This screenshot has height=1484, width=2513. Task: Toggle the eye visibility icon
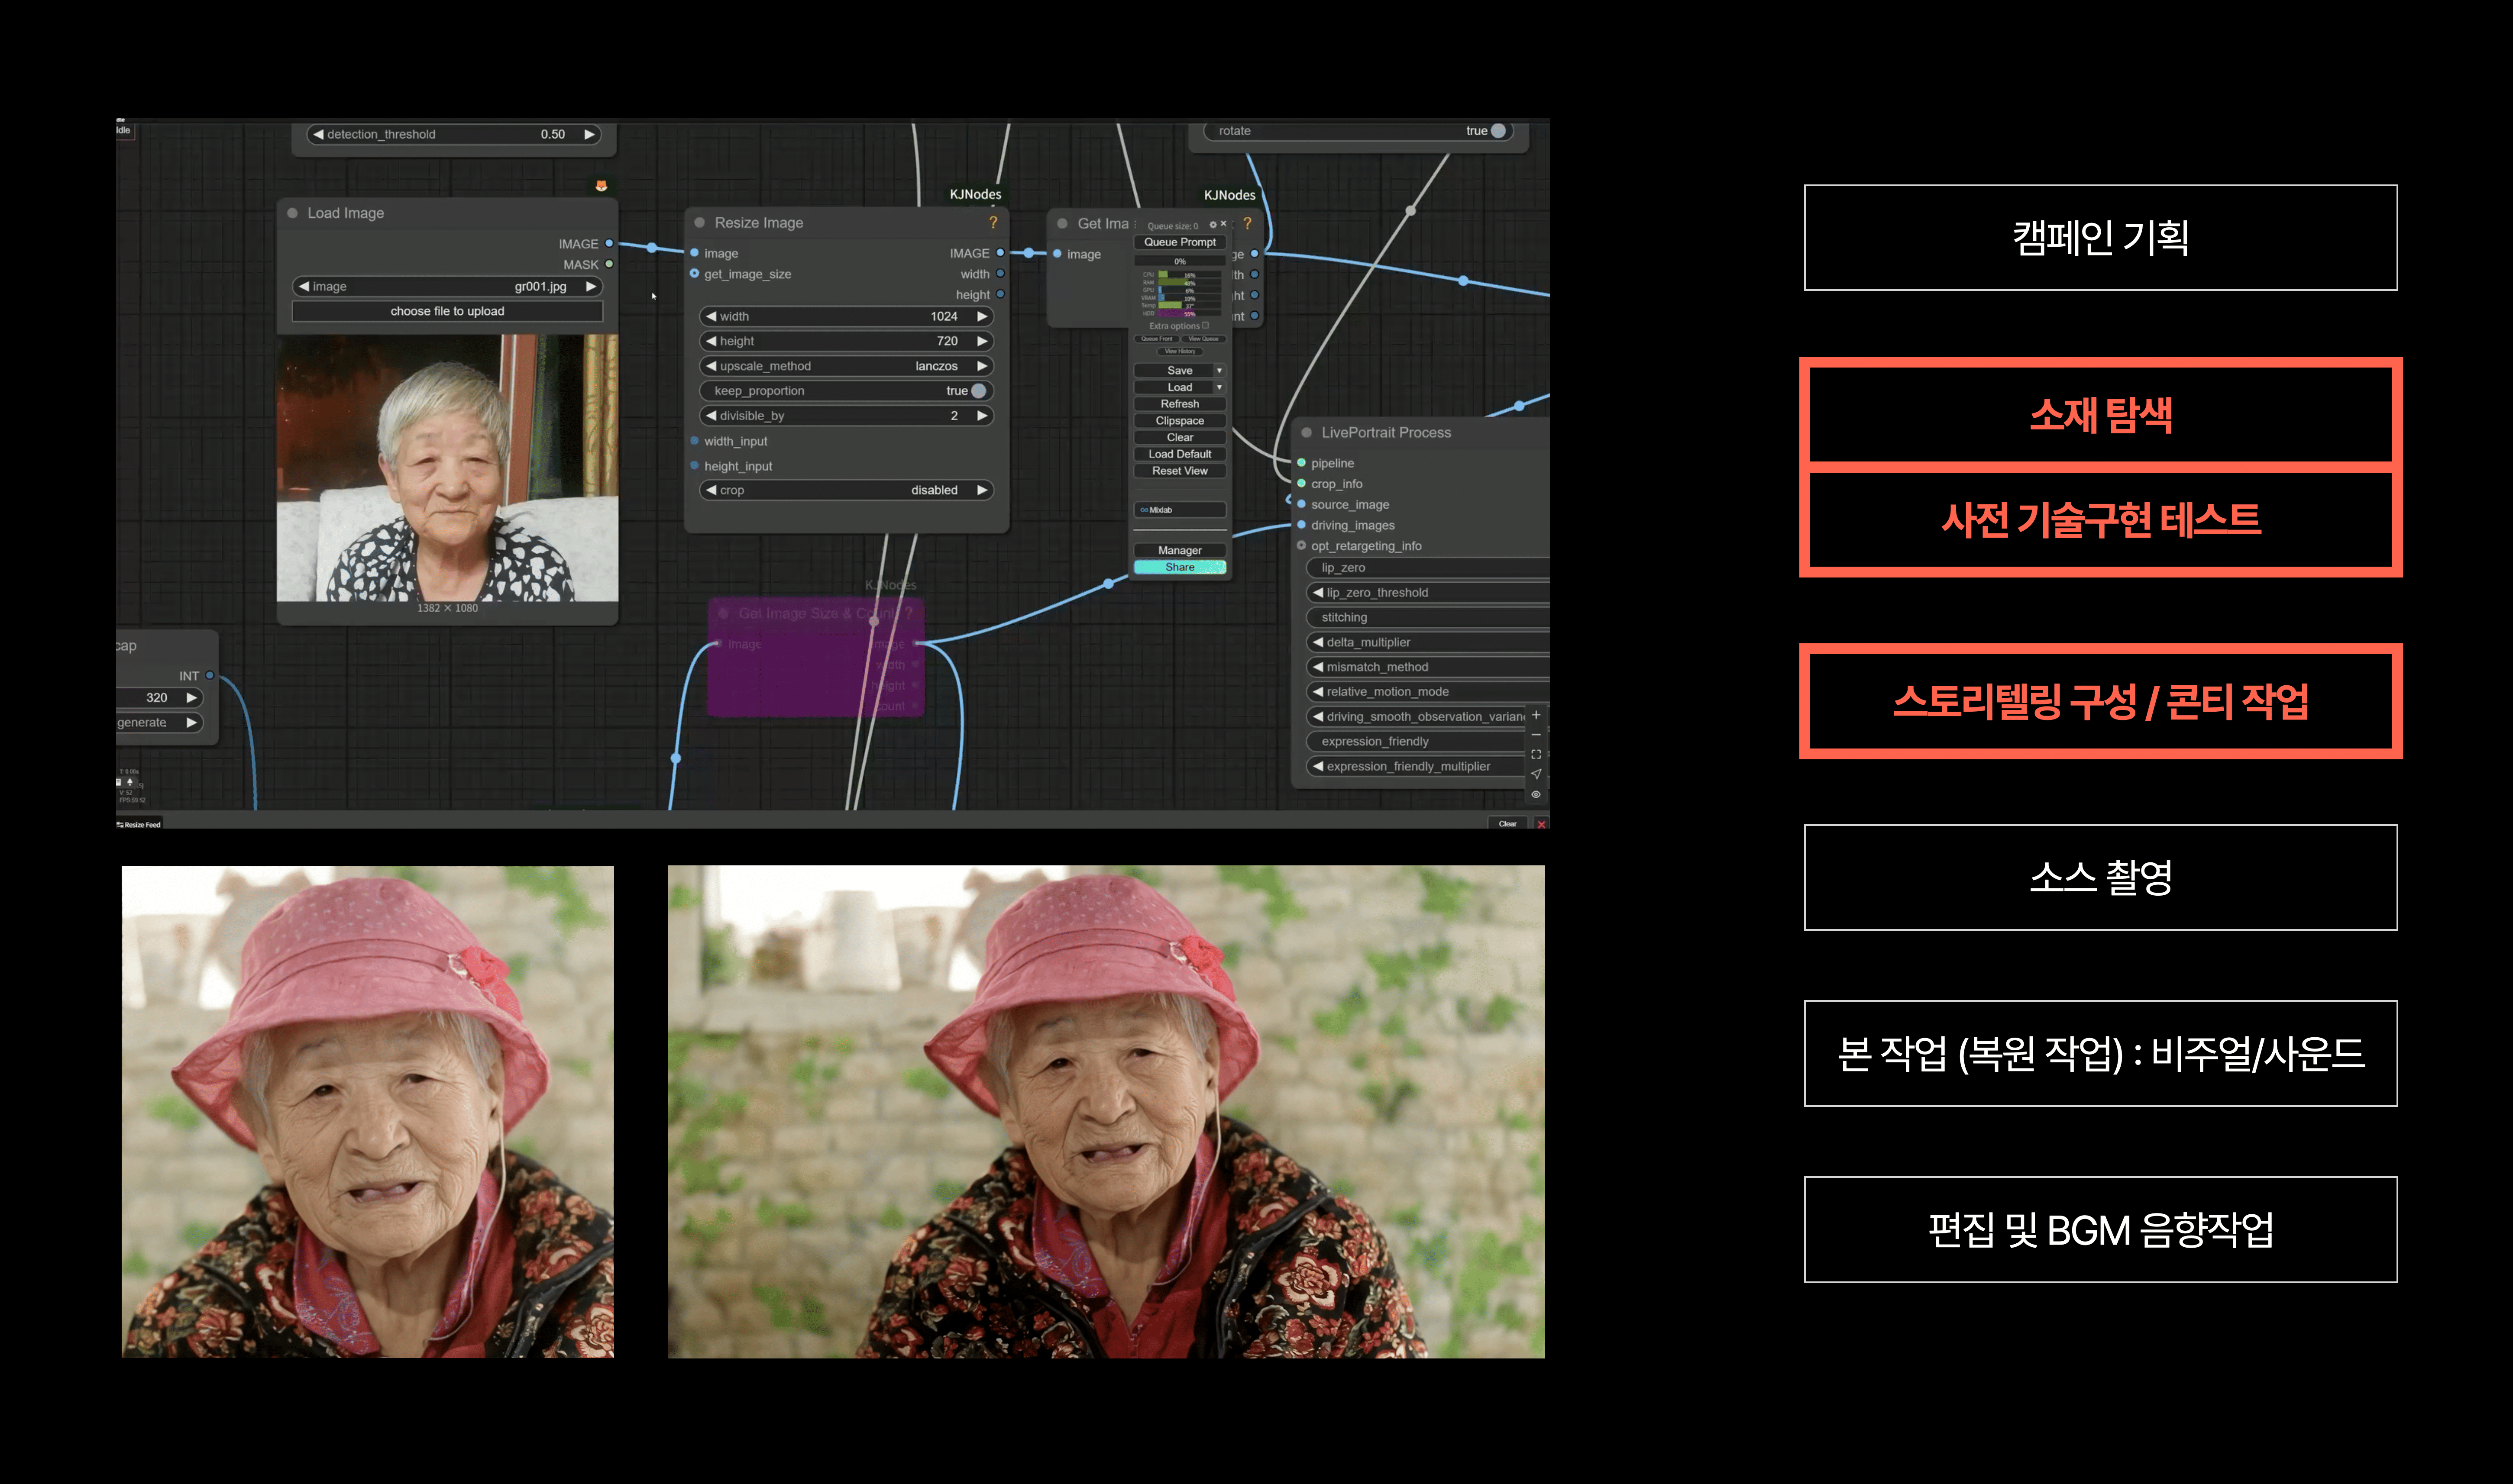click(1536, 794)
